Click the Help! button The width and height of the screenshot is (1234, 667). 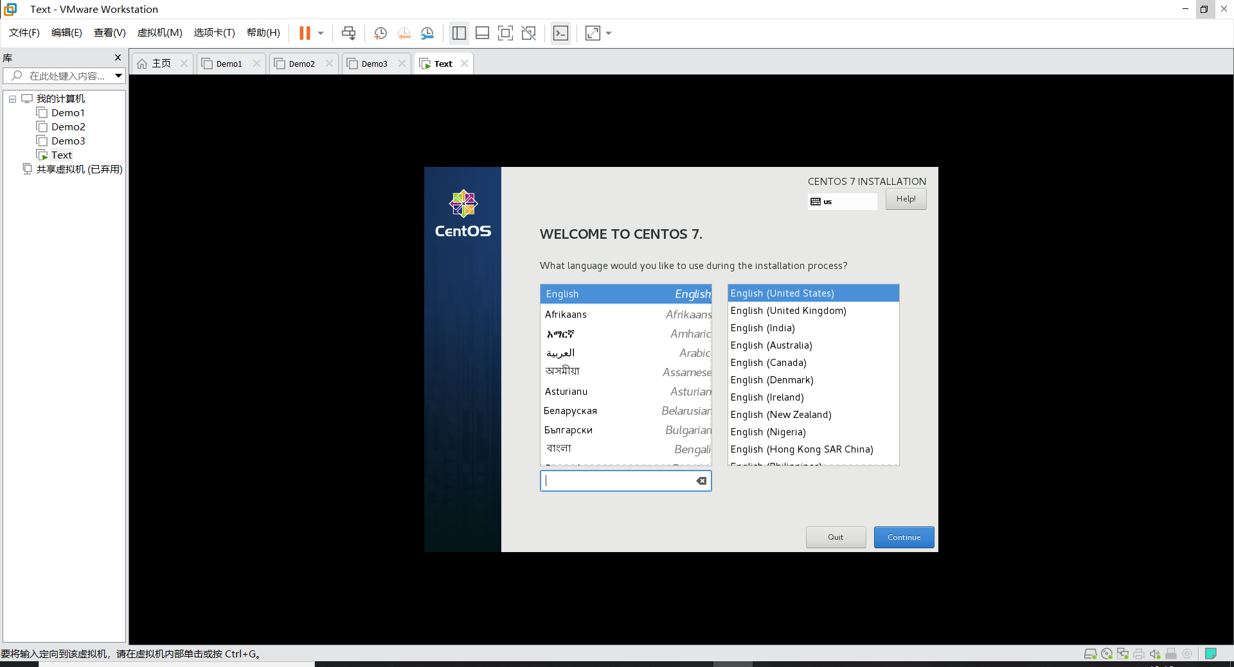(906, 199)
